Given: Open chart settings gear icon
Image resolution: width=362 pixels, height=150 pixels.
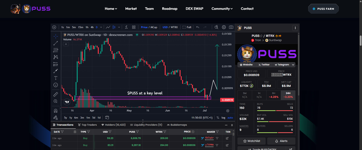Looking at the screenshot, I should tap(224, 27).
